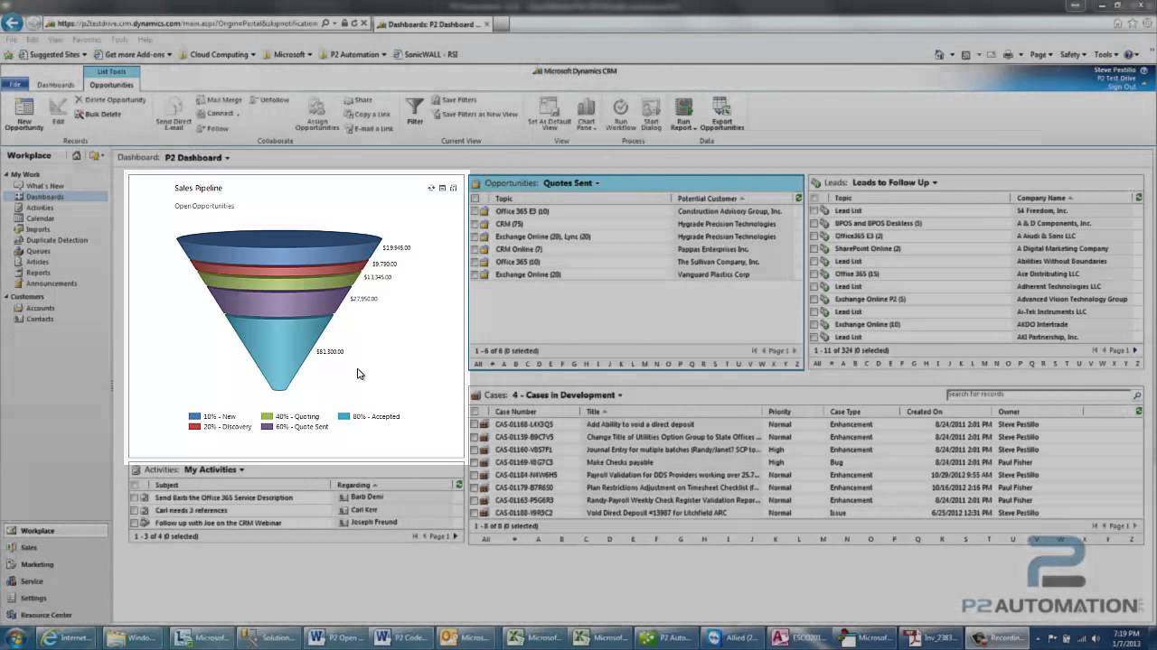The height and width of the screenshot is (650, 1157).
Task: Click Delete Opportunity in the ribbon
Action: (x=109, y=100)
